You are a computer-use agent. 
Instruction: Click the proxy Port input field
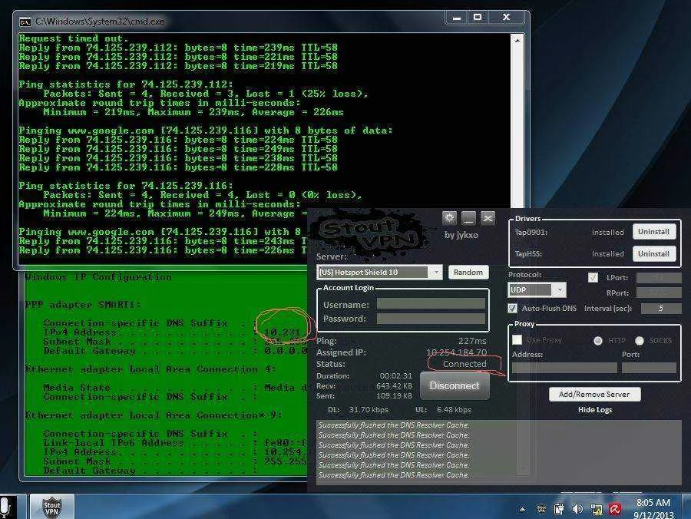coord(649,368)
